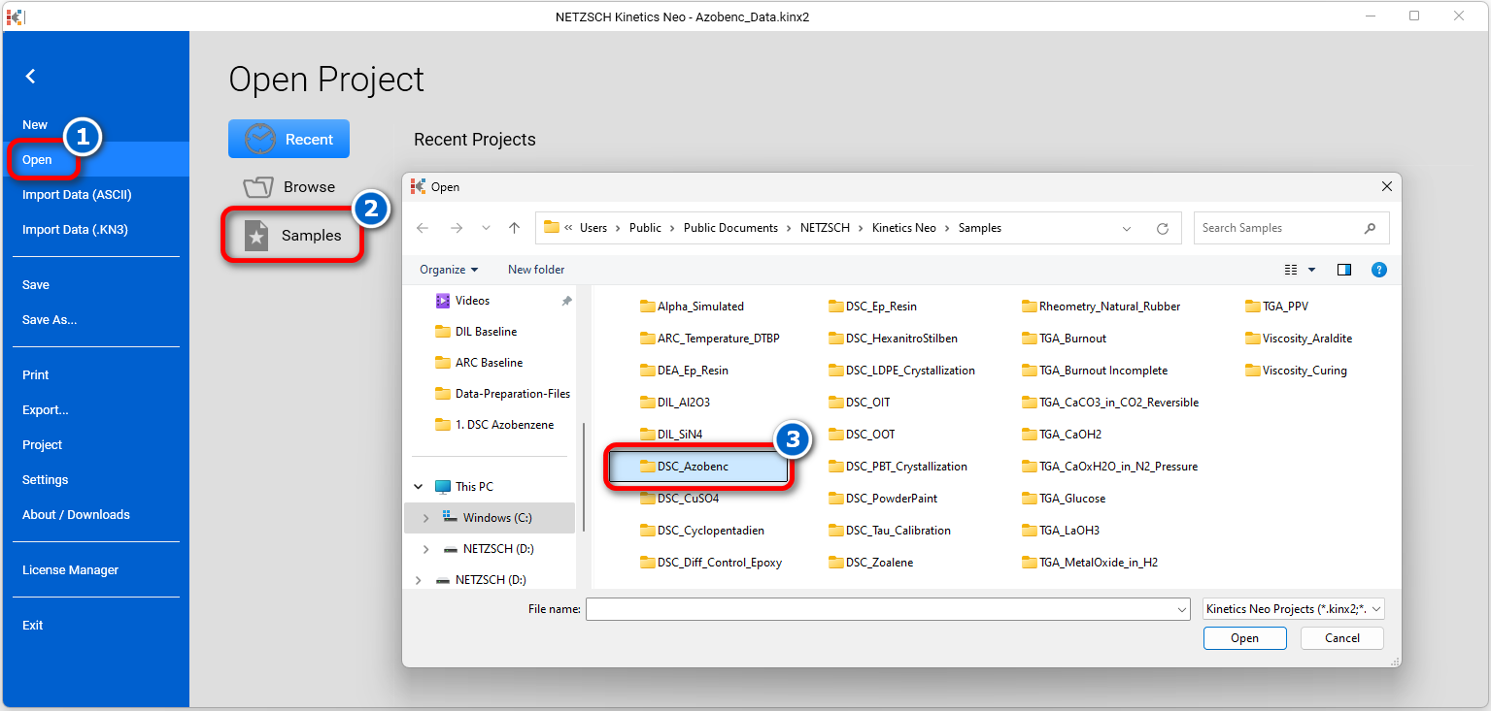Viewport: 1491px width, 711px height.
Task: Select New in the sidebar menu
Action: click(x=35, y=124)
